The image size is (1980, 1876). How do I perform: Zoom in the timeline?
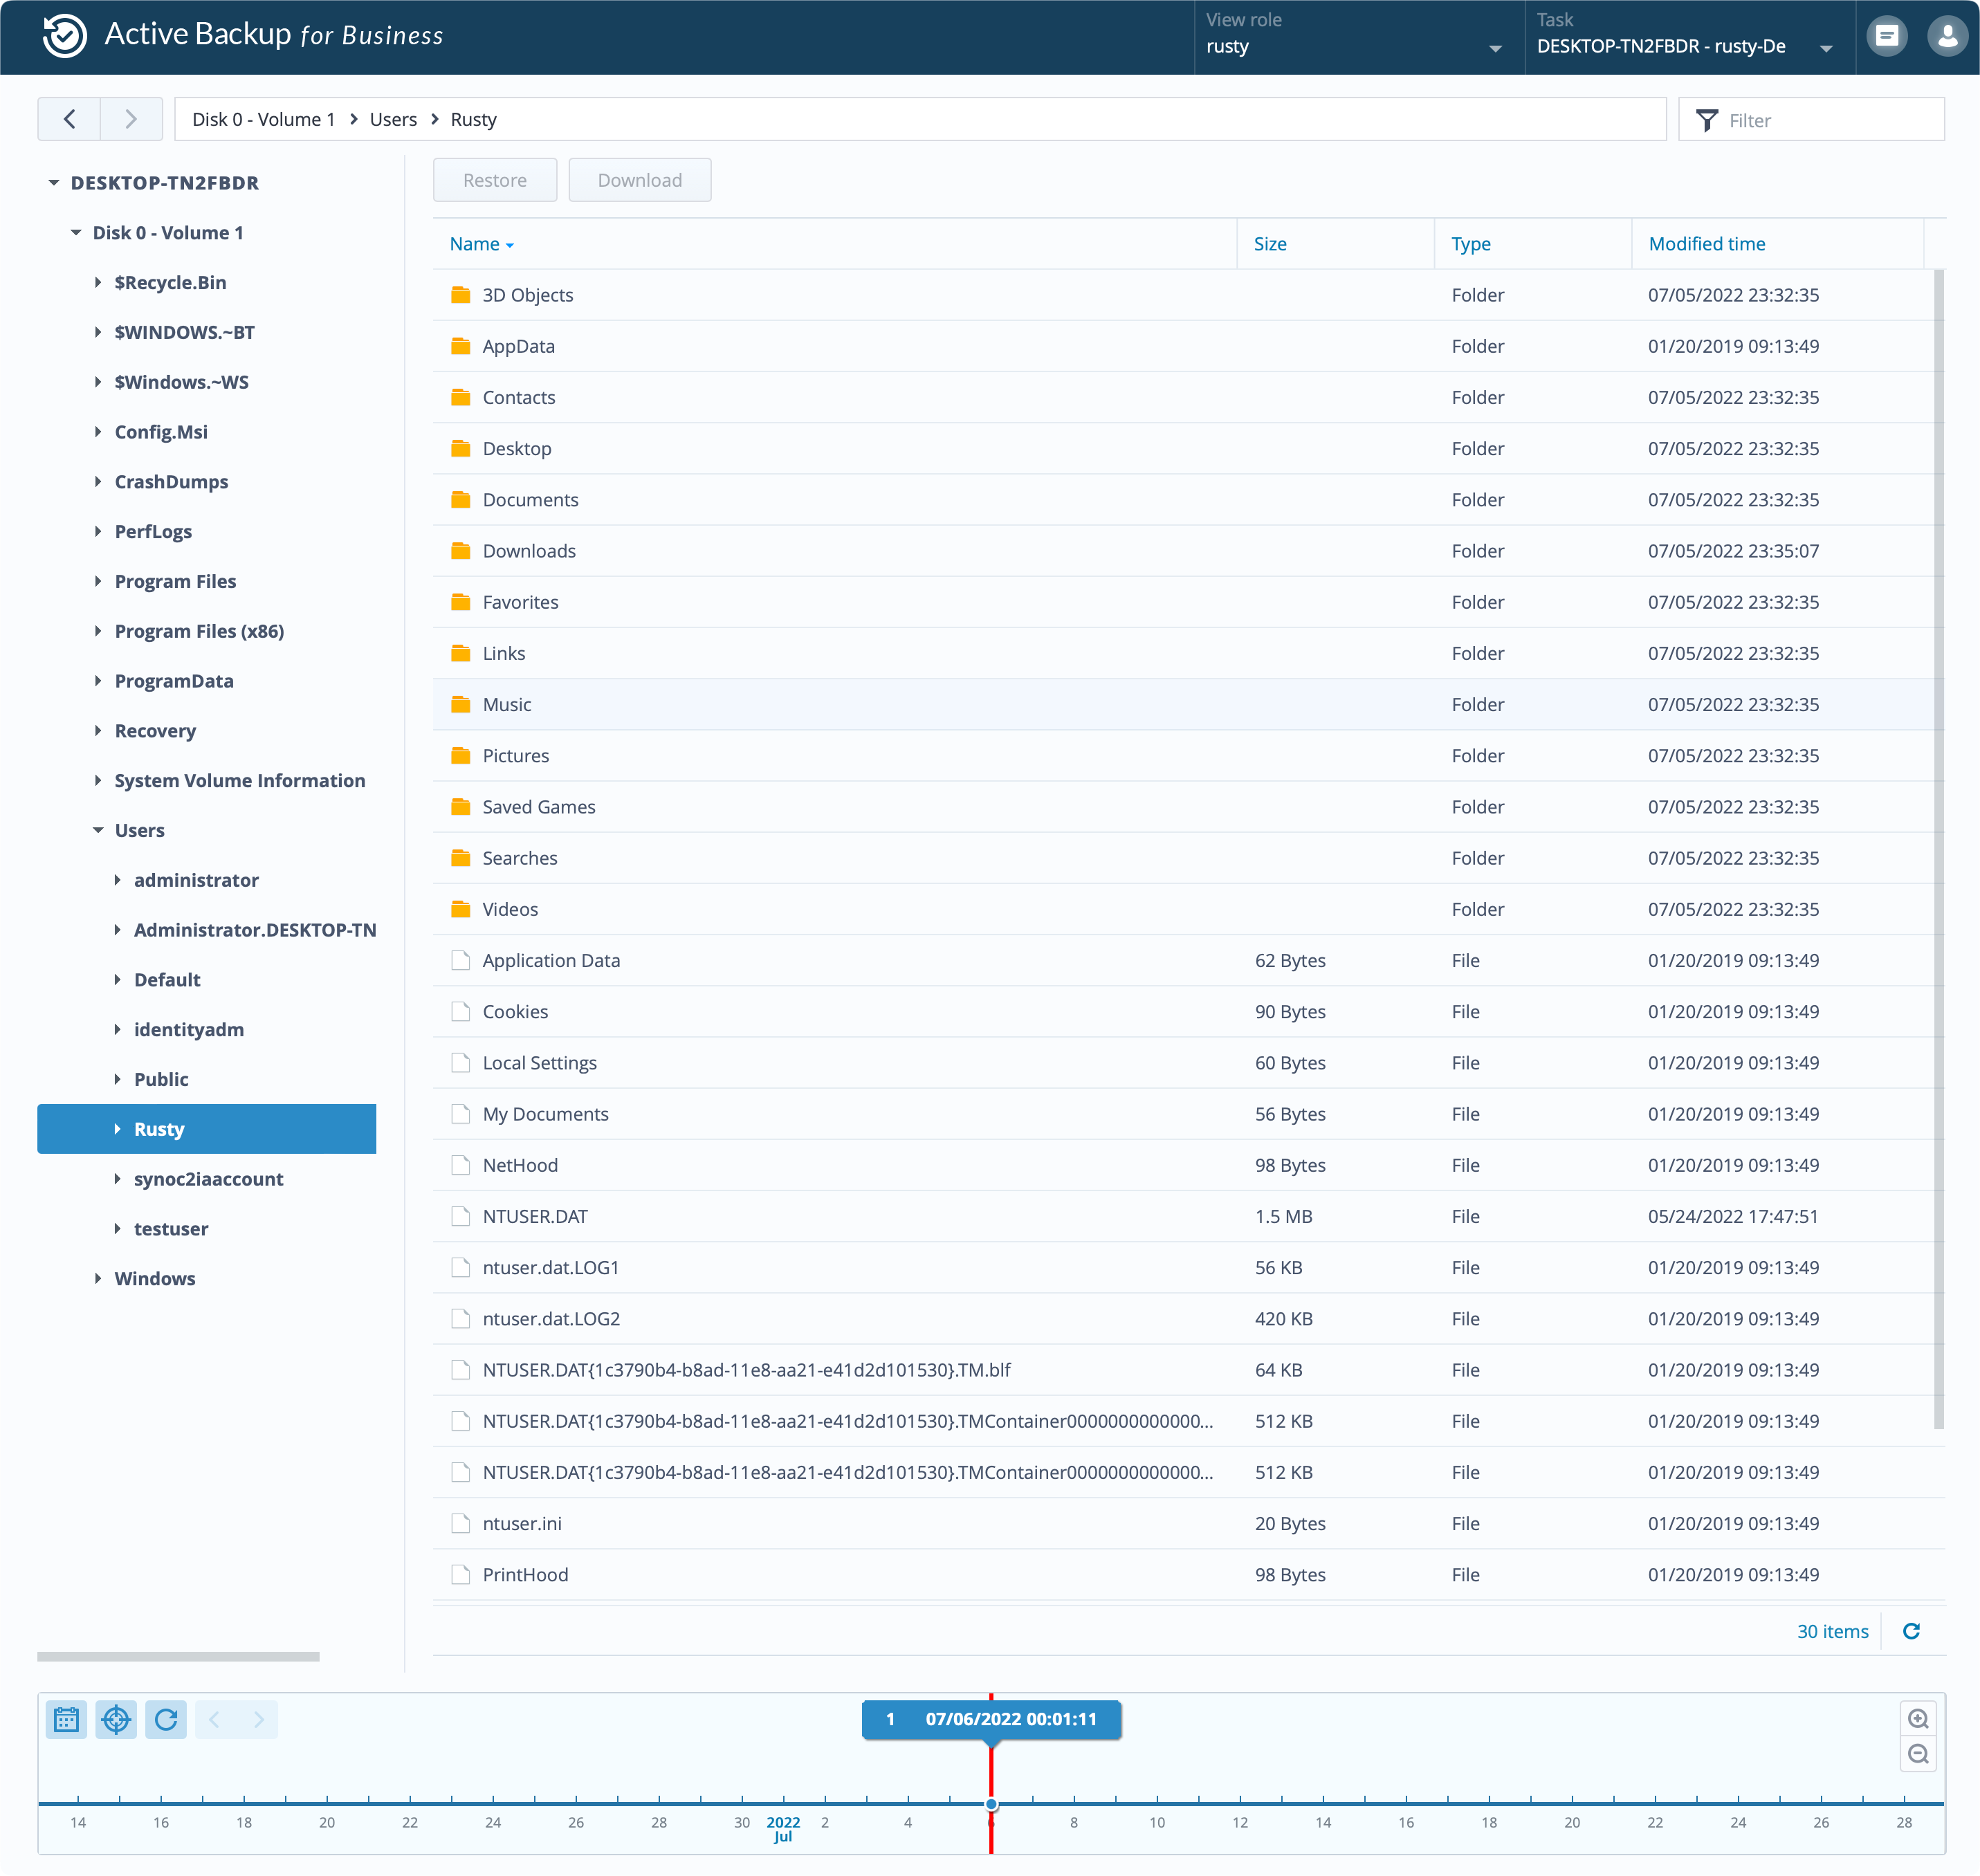1917,1719
